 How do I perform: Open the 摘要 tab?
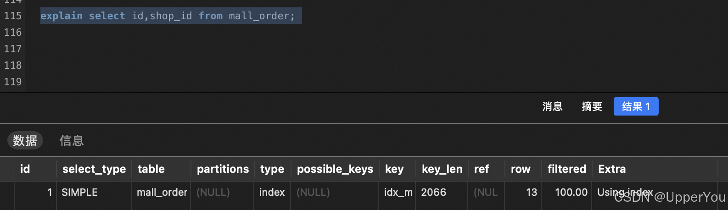592,106
